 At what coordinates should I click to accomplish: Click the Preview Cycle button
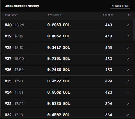coord(120,6)
